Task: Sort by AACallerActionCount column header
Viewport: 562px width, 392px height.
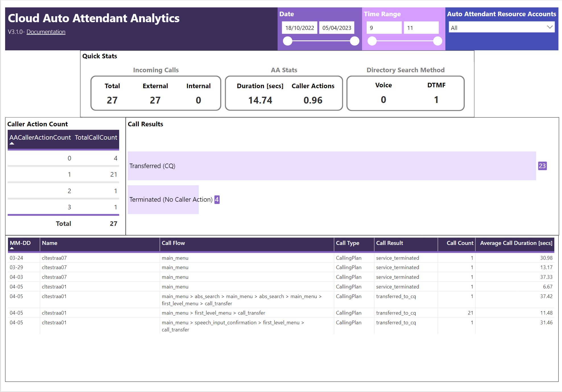Action: (40, 138)
